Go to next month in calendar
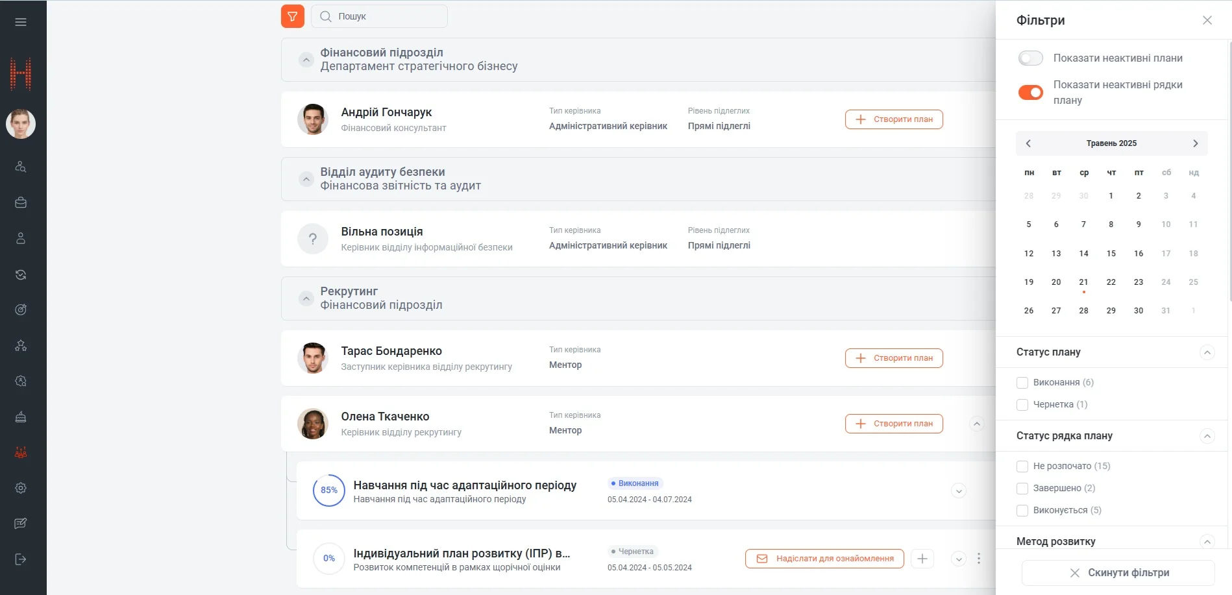 1195,143
